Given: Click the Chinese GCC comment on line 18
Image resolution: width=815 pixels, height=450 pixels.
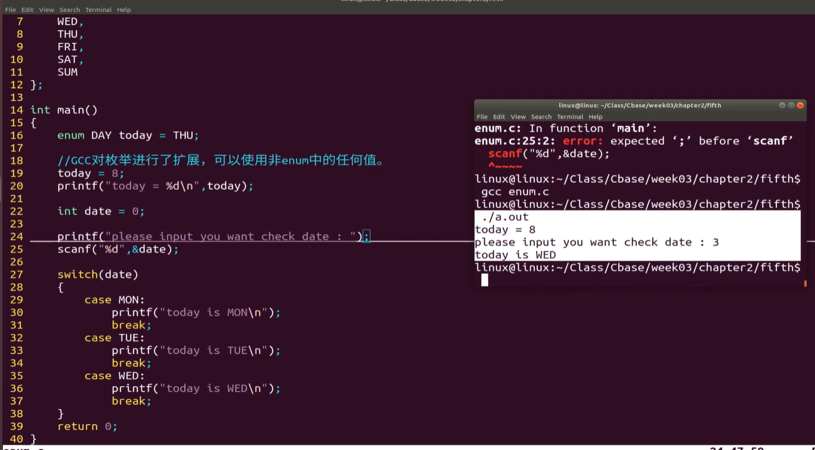Looking at the screenshot, I should (x=221, y=160).
